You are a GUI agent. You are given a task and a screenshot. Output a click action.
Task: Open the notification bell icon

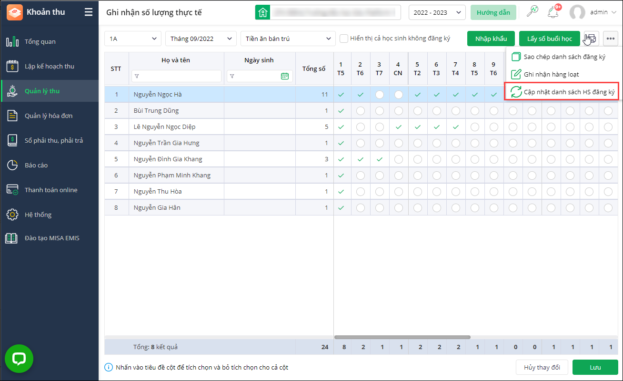553,12
